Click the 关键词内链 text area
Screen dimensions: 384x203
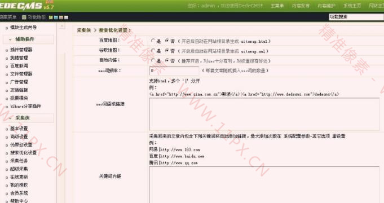click(264, 184)
